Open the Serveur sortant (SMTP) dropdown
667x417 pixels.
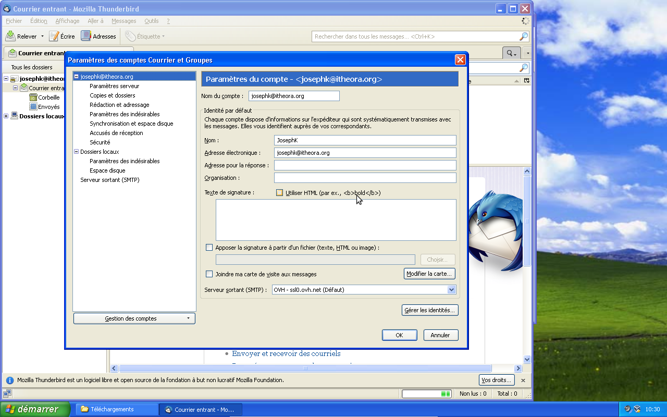(364, 290)
